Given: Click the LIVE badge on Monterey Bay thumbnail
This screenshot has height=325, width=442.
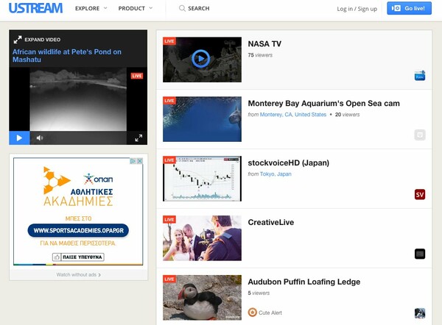Looking at the screenshot, I should [x=169, y=101].
